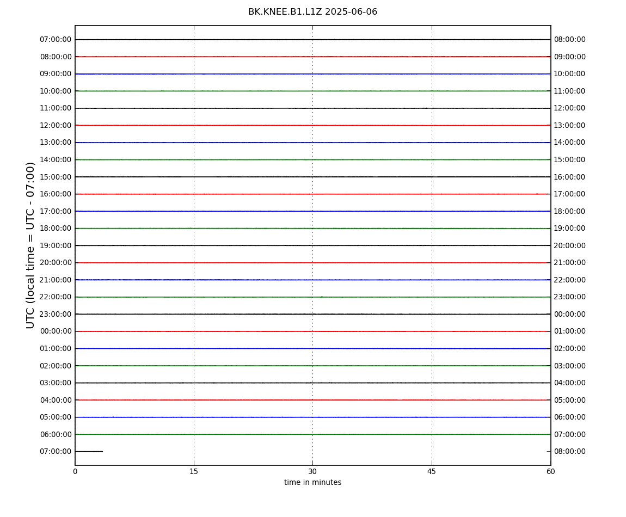Click the left-axis start time 13:00:00
This screenshot has height=517, width=626.
pos(56,143)
